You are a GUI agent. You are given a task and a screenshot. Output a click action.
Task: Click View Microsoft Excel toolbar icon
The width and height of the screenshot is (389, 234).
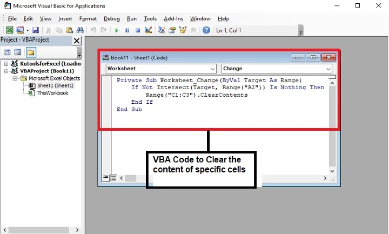9,30
